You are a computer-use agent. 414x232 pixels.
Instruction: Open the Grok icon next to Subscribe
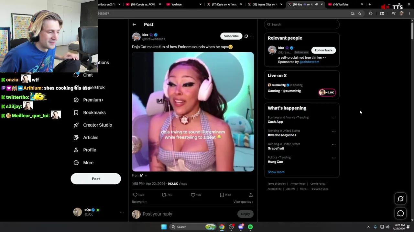tap(246, 36)
